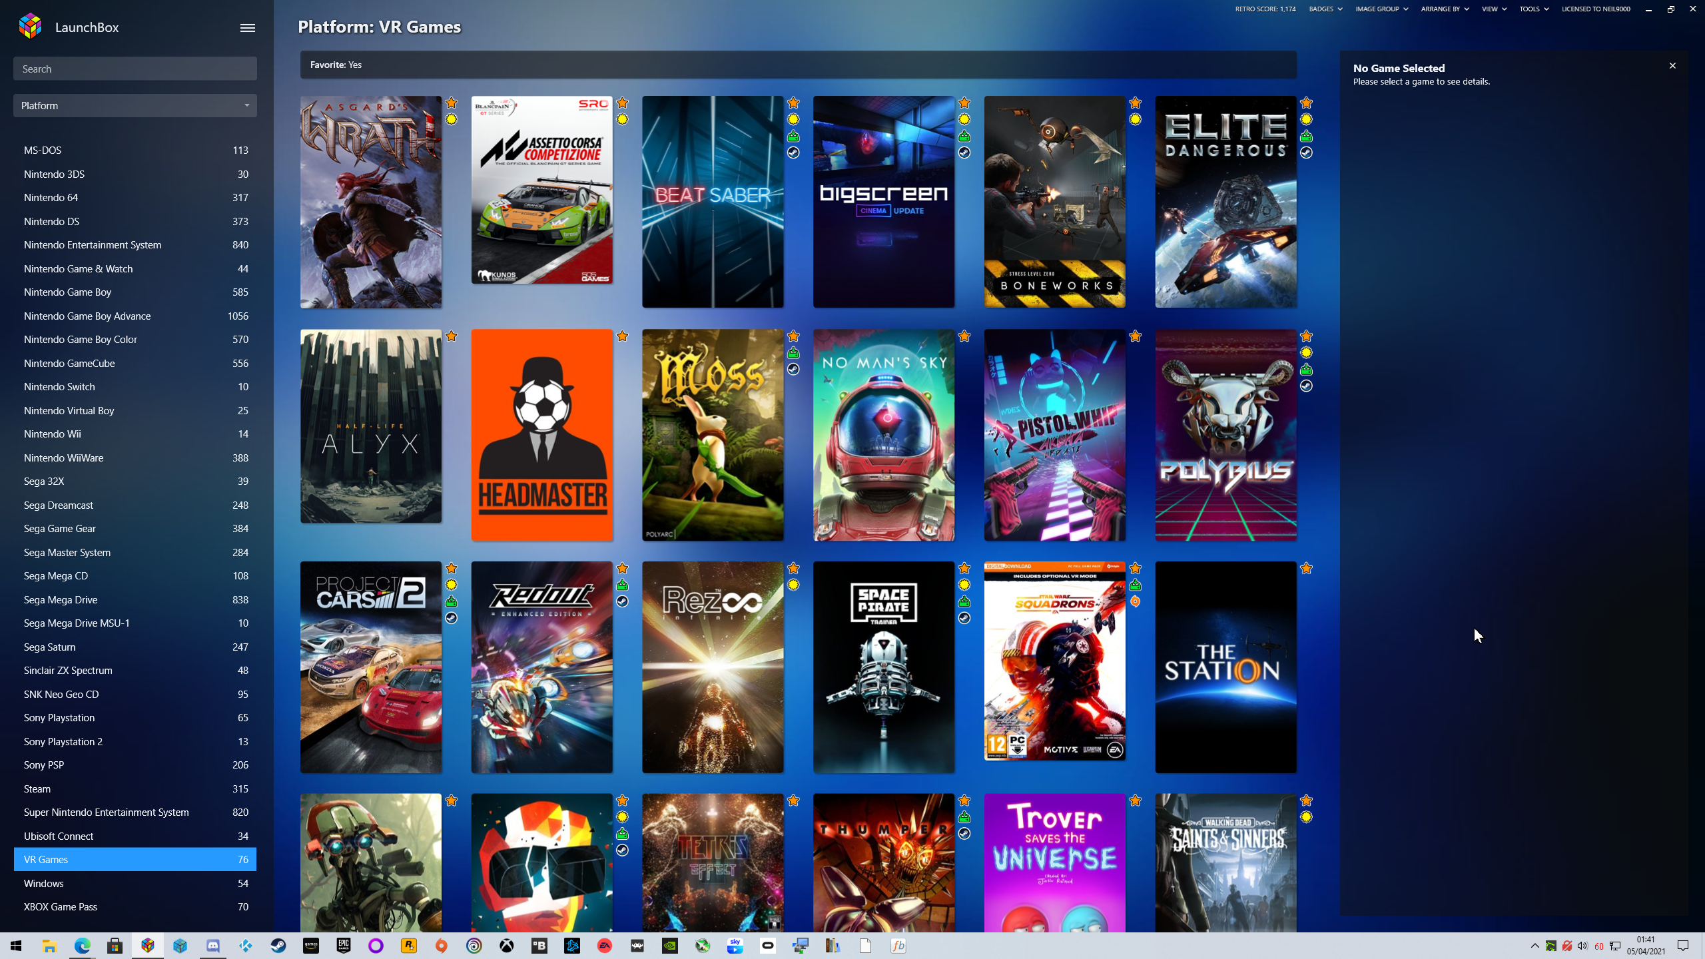Toggle favorite star on Beat Saber
Screen dimensions: 1705x959
tap(793, 103)
